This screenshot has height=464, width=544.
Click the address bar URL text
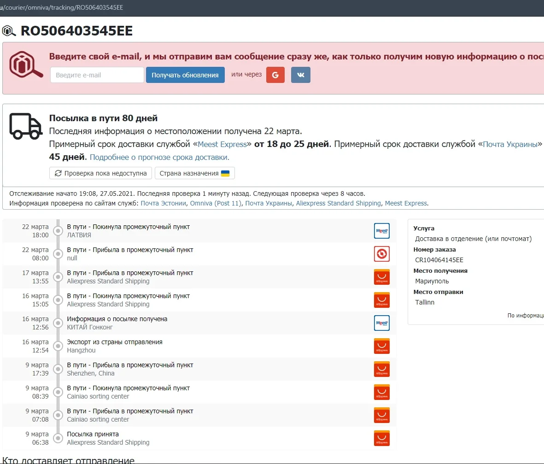61,8
